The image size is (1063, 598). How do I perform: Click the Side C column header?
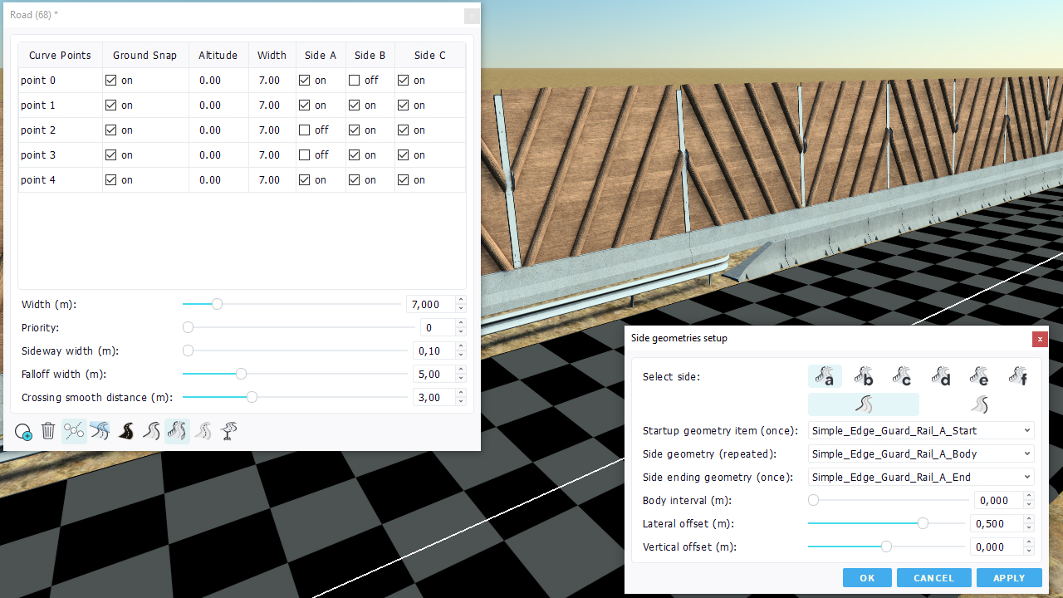click(429, 56)
